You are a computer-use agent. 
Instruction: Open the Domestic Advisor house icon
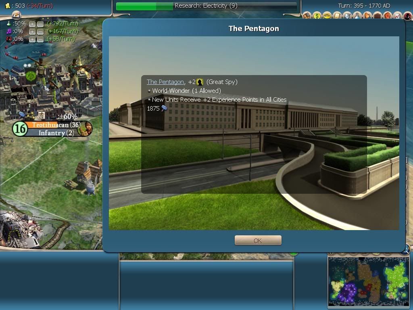pos(307,16)
